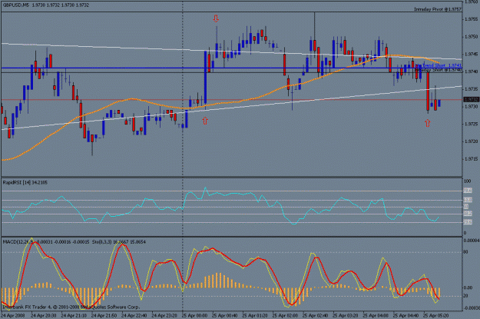This screenshot has height=319, width=480.
Task: Click the Interbank FX Trader 4 copyright text
Action: tap(71, 307)
